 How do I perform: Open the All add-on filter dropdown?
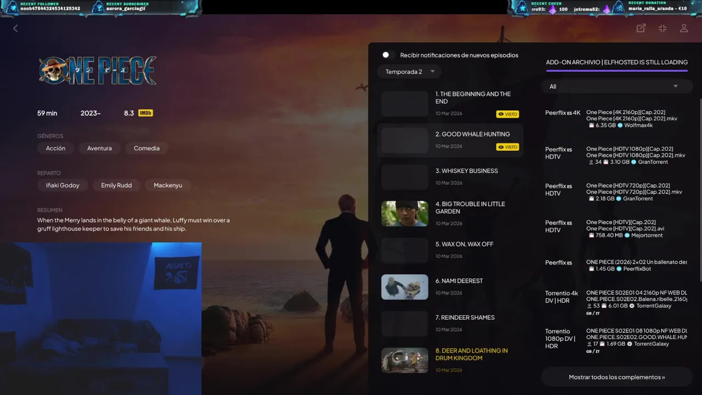[616, 87]
